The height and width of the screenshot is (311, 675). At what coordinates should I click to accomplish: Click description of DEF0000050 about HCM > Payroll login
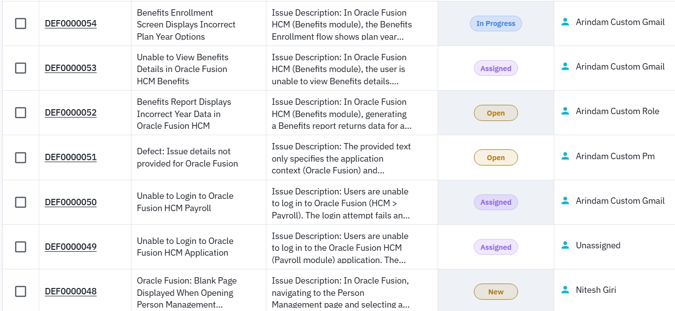[341, 203]
